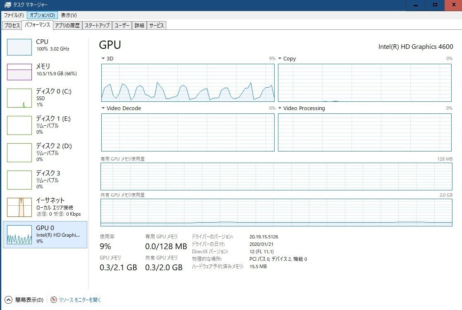Select the メモリ thumbnail graph

click(19, 72)
